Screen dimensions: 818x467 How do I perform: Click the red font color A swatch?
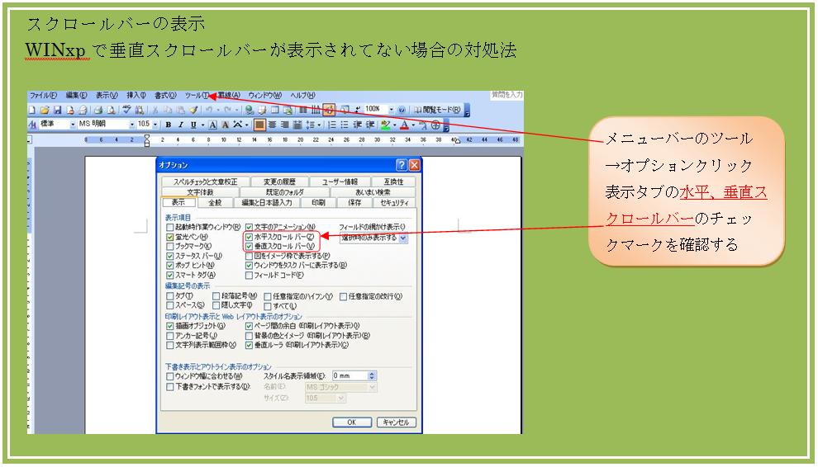coord(404,125)
